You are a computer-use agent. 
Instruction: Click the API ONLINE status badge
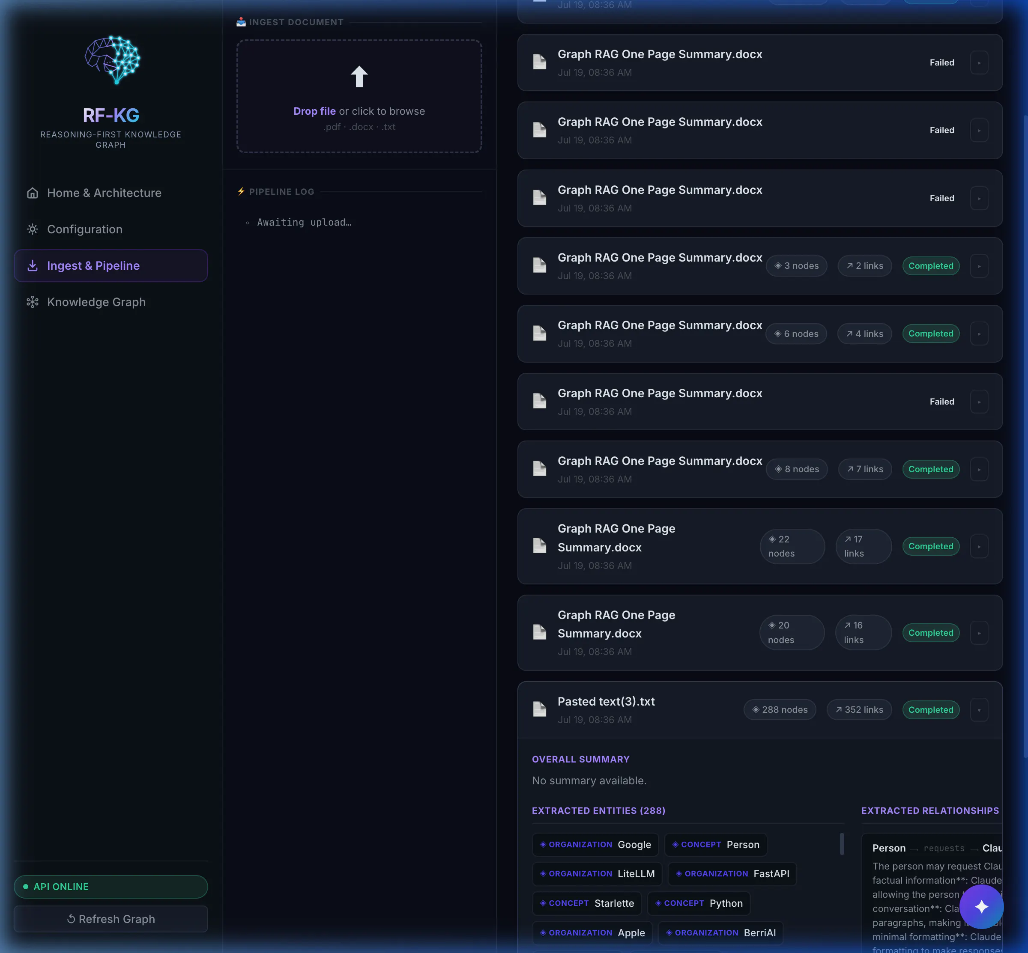tap(111, 887)
